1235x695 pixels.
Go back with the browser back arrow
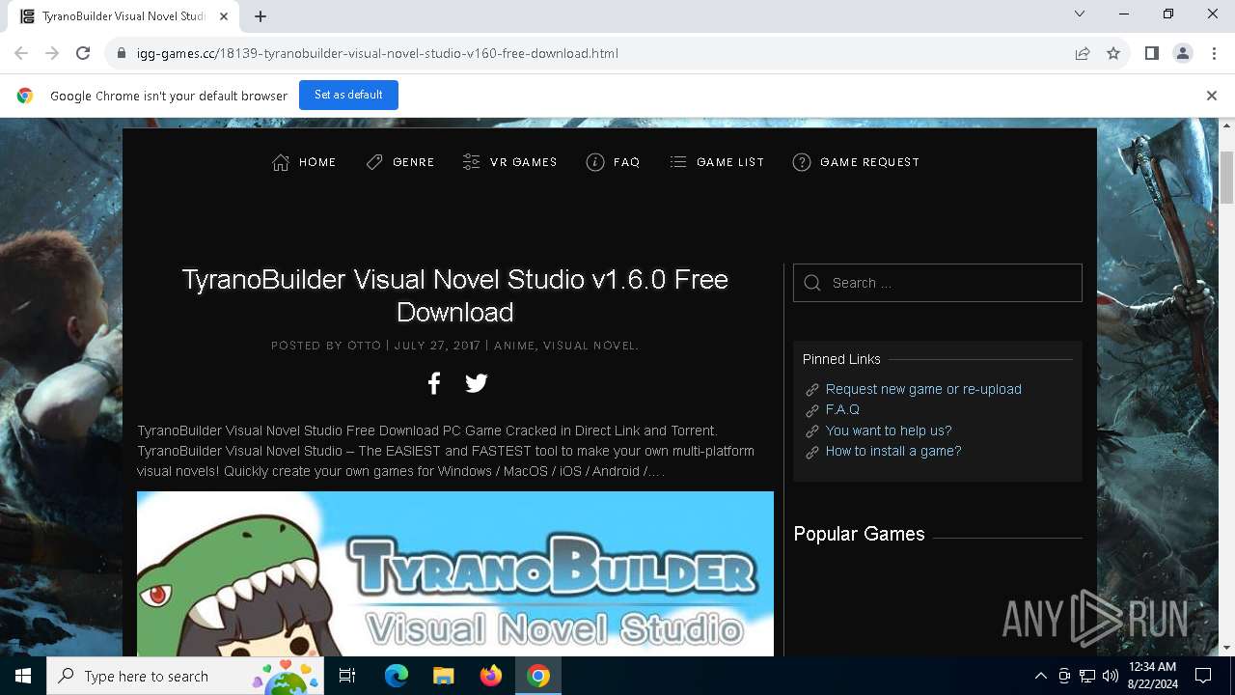point(21,53)
